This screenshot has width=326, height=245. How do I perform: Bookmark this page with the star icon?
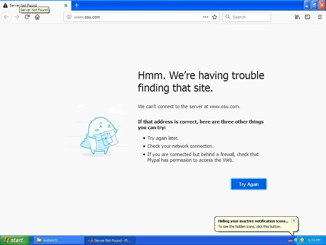[x=215, y=17]
